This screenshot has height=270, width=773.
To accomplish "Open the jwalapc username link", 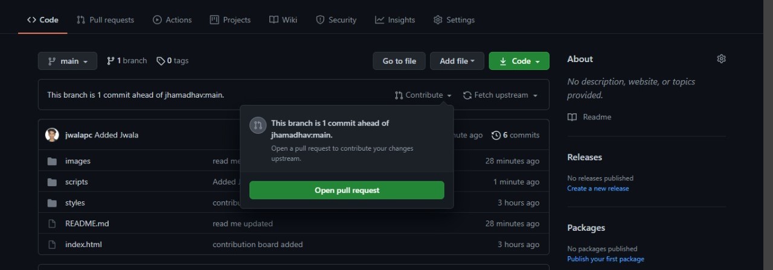I will click(x=79, y=135).
